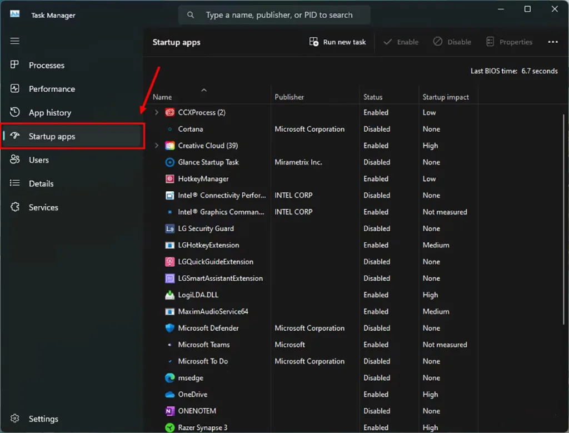Expand the Creative Cloud (39) group
The height and width of the screenshot is (433, 569).
coord(156,146)
